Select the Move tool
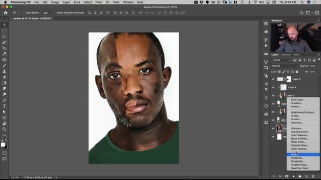Image resolution: width=321 pixels, height=180 pixels. [4, 25]
